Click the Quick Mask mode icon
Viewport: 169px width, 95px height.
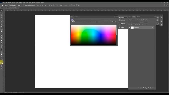coord(2,66)
